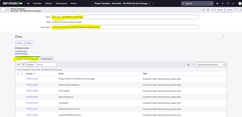The image size is (242, 117).
Task: Go to next record down arrow
Action: 241,10
